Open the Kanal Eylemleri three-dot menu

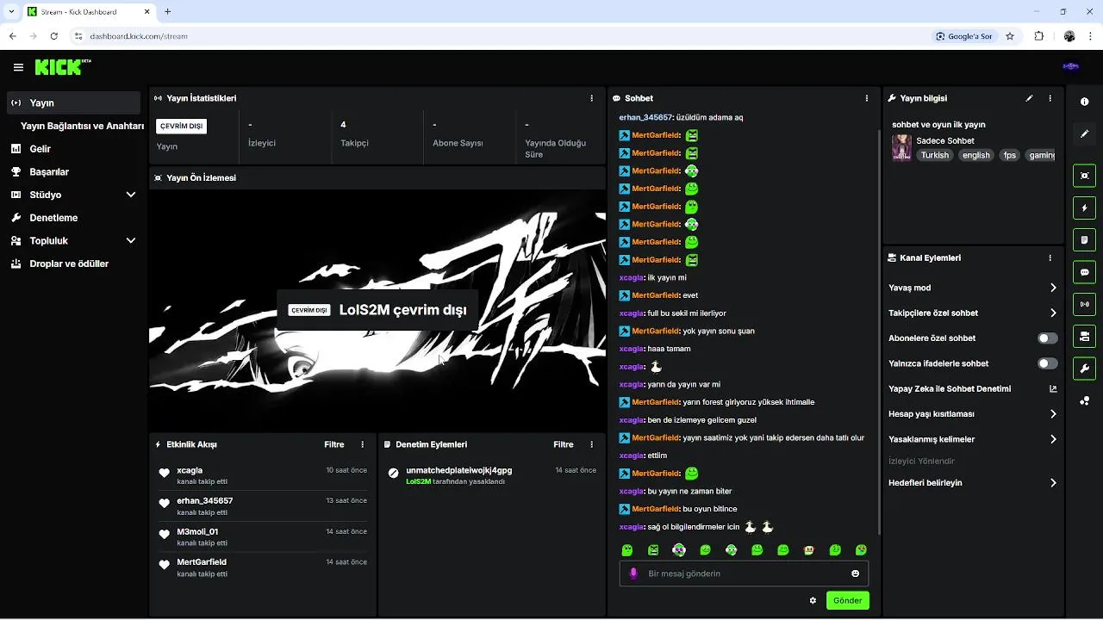point(1050,257)
